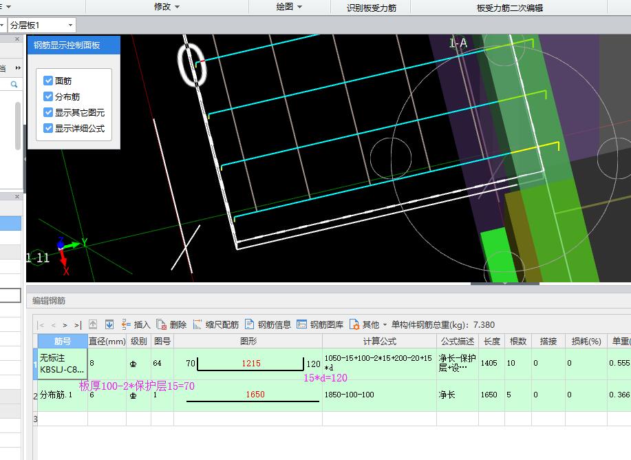Viewport: 631px width, 460px height.
Task: Open the 其他 dropdown
Action: click(x=368, y=324)
